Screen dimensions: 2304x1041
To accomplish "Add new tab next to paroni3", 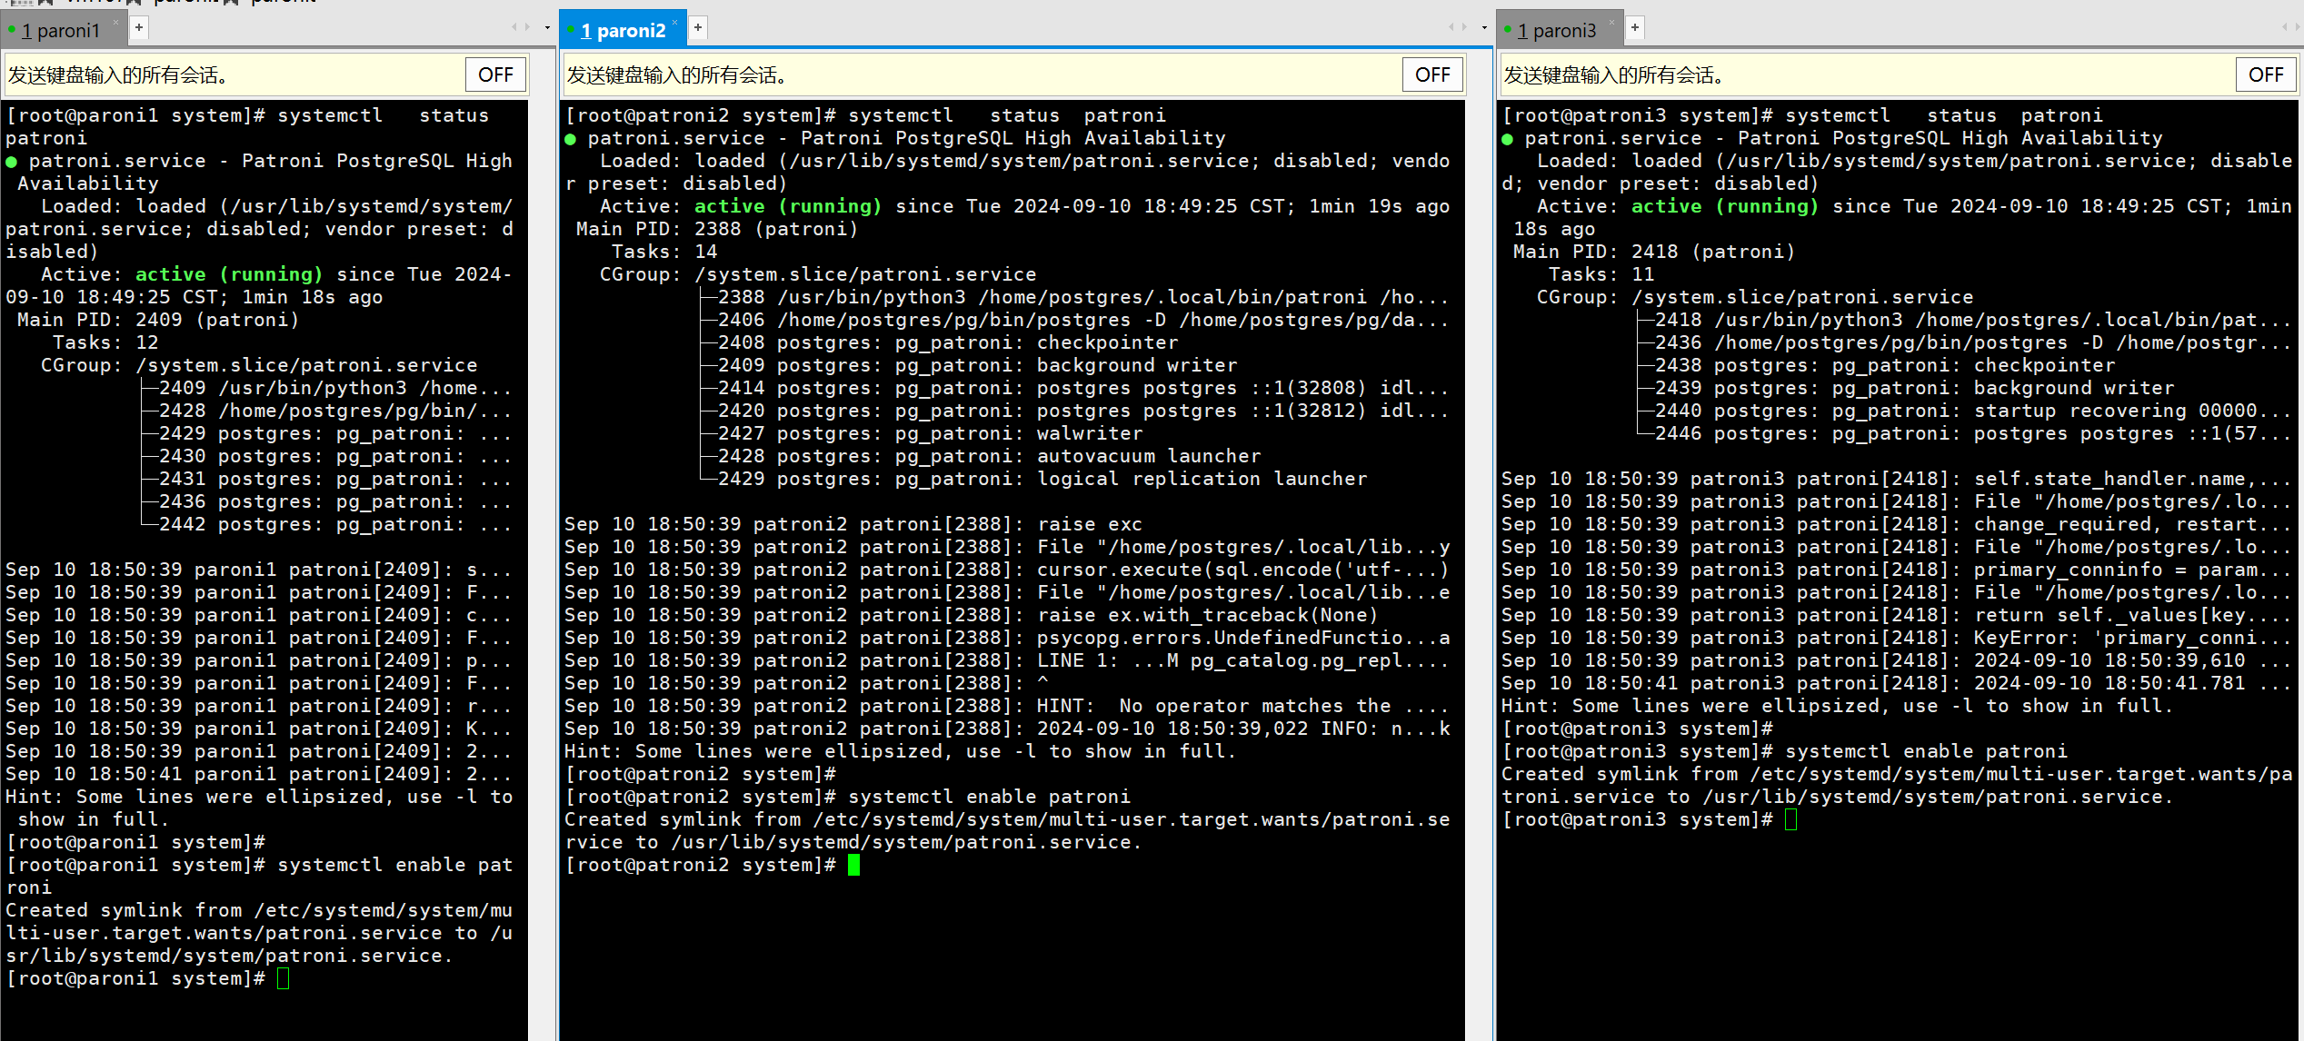I will 1635,28.
